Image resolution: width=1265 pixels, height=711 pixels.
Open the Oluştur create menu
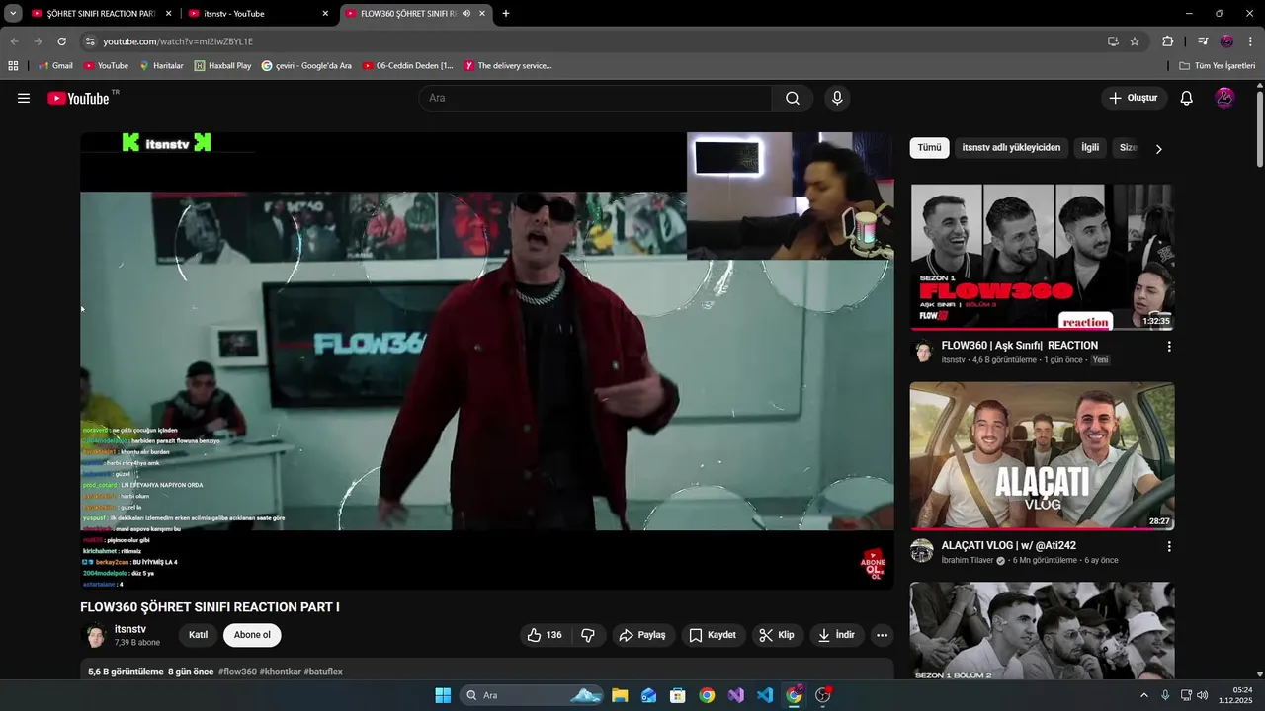(x=1134, y=98)
